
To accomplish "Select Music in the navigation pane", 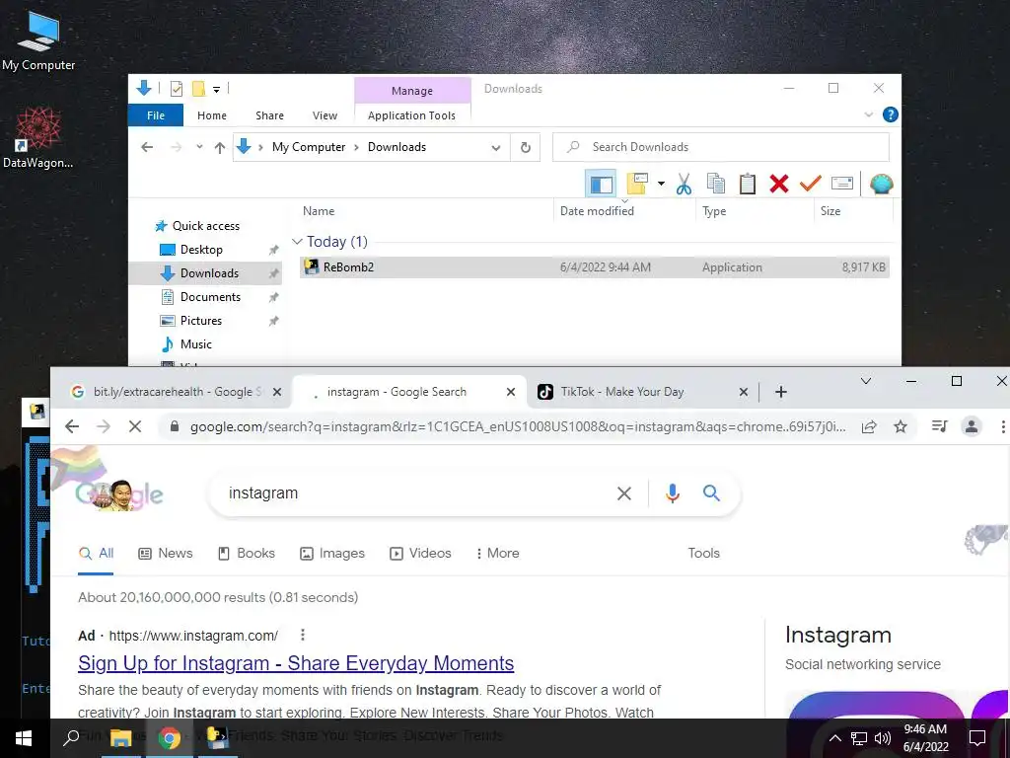I will (x=196, y=344).
